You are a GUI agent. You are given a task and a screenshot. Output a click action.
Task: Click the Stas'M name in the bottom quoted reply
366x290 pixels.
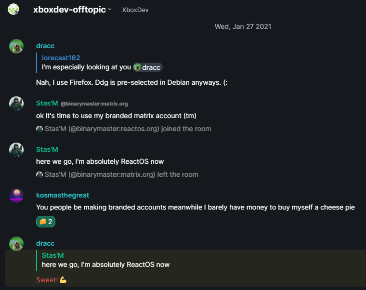click(53, 255)
